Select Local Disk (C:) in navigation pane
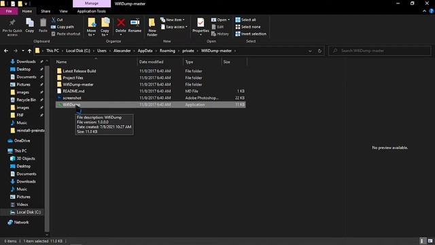 tap(29, 212)
